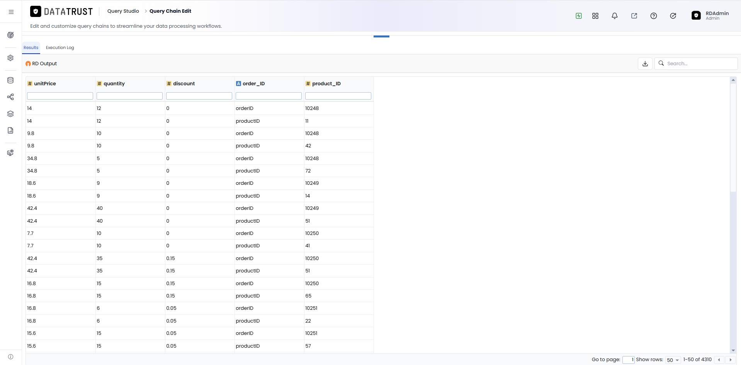Focus the order_ID column filter box
Viewport: 741px width, 365px height.
coord(269,96)
